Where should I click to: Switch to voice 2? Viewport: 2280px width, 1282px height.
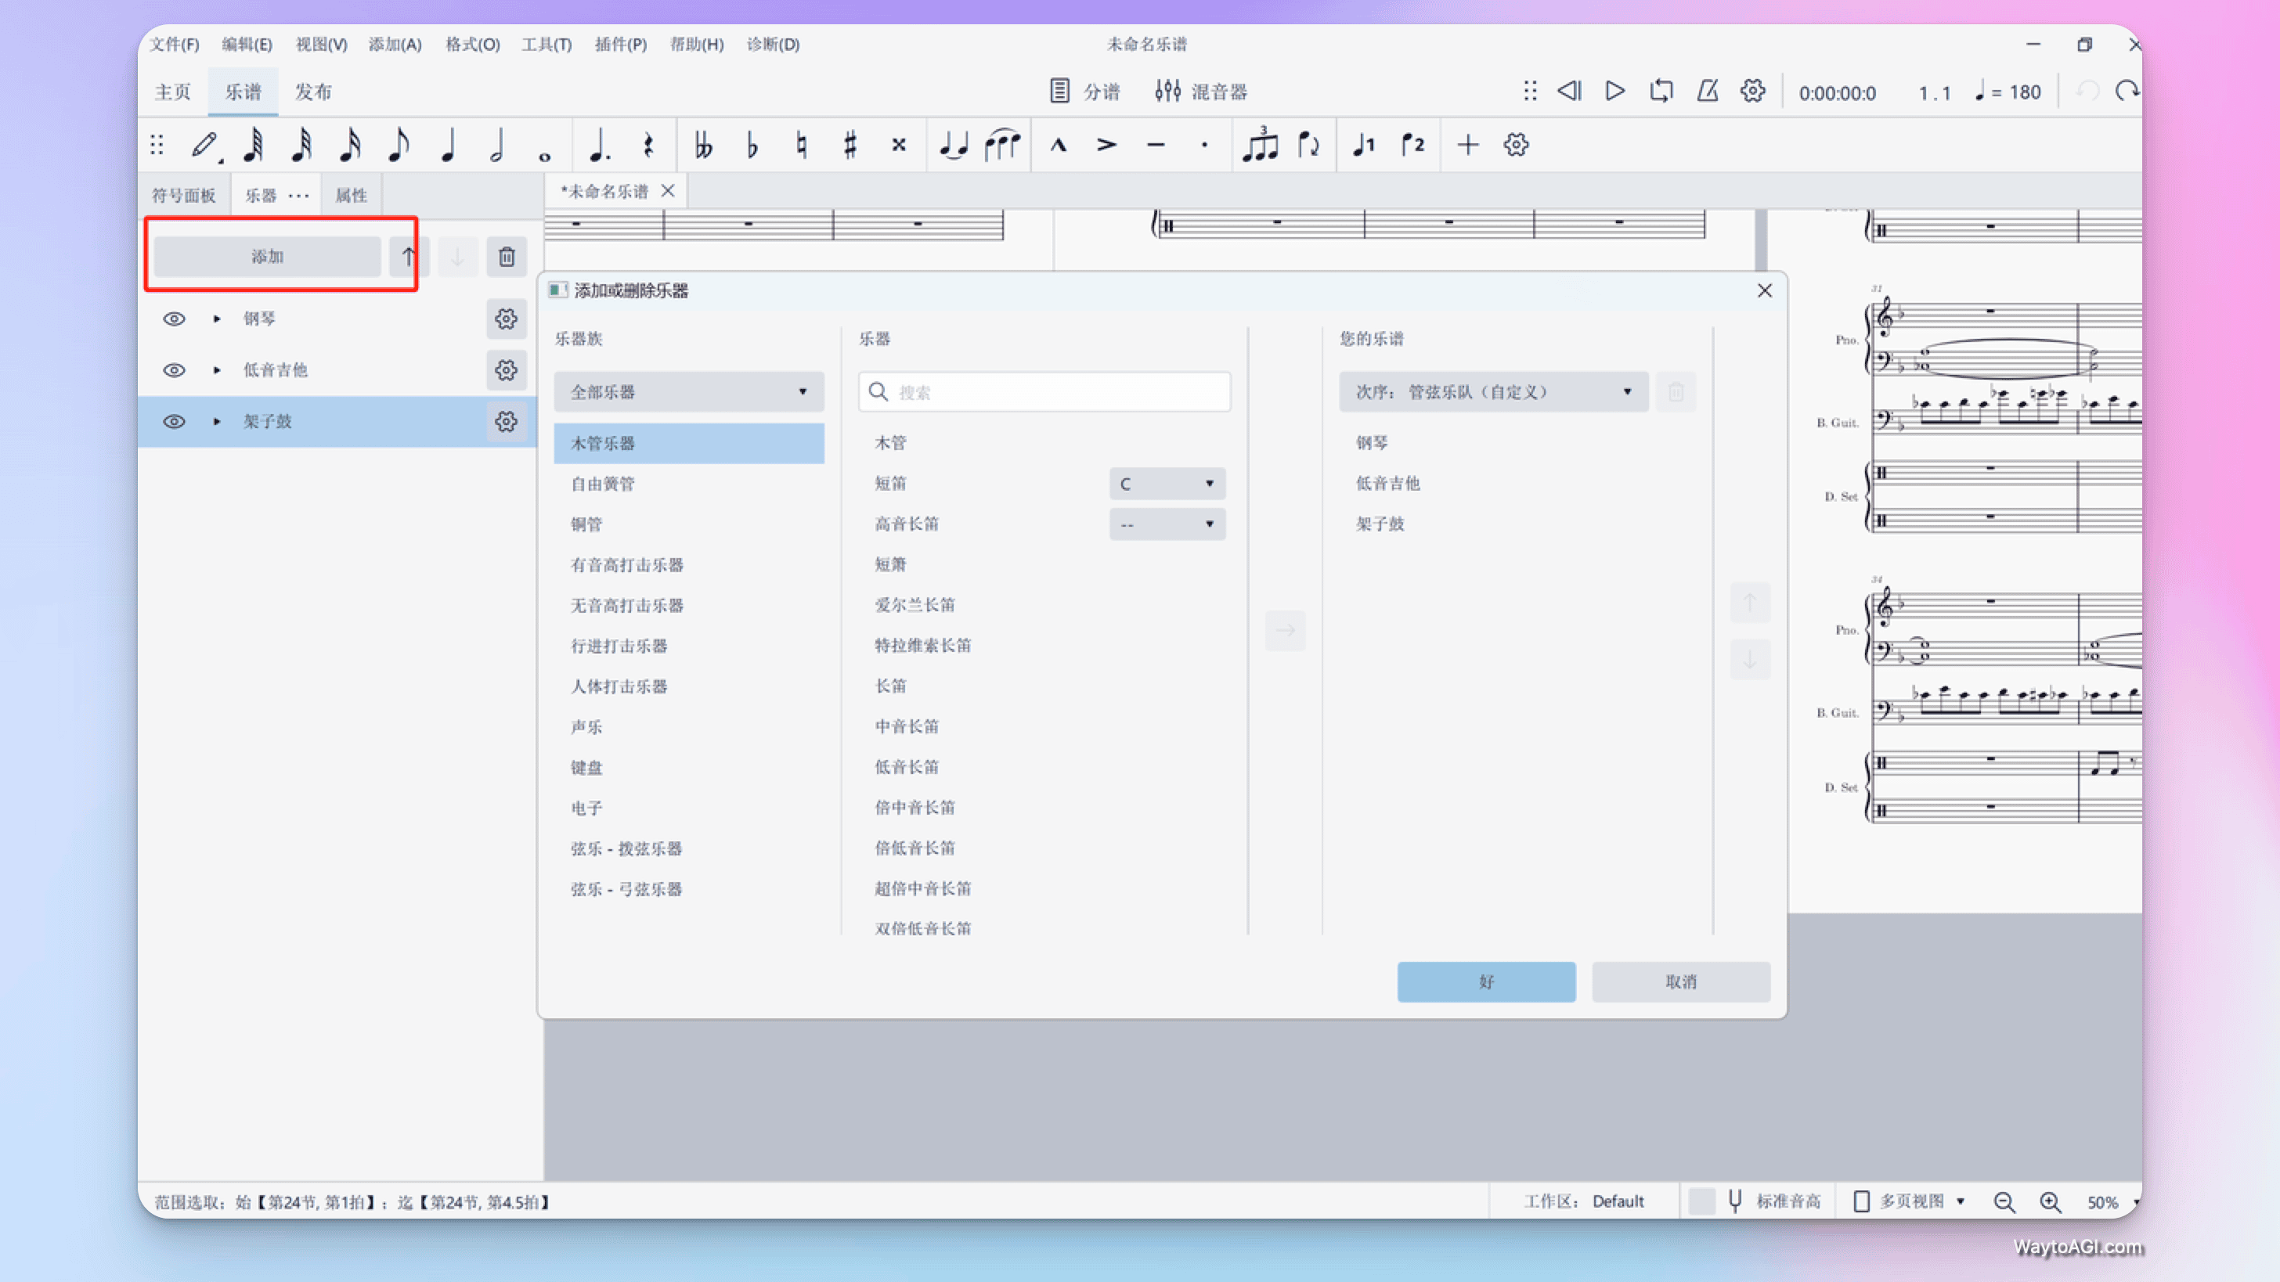(1412, 145)
